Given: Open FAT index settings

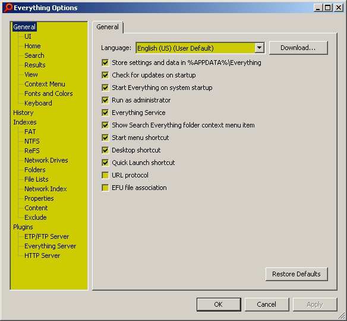Looking at the screenshot, I should click(30, 132).
